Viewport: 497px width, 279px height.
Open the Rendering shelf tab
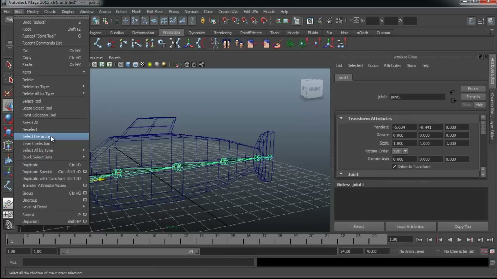pos(222,33)
